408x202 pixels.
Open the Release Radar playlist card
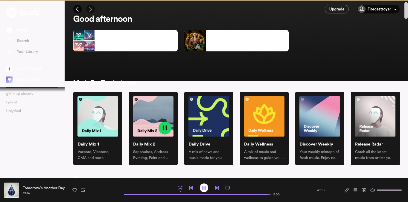point(375,128)
